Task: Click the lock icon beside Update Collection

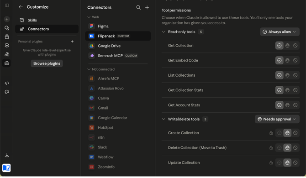Action: click(271, 162)
